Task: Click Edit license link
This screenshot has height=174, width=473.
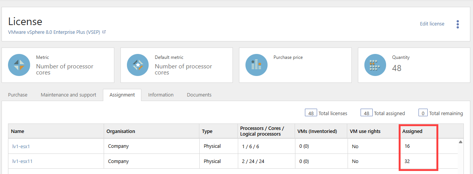Action: click(x=432, y=24)
